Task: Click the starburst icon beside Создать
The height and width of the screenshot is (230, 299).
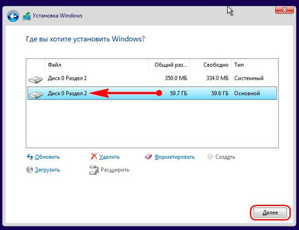Action: coord(210,157)
